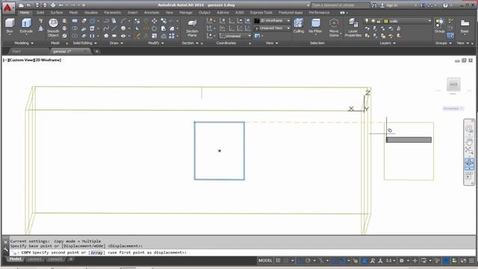Click the command line input field
The width and height of the screenshot is (478, 269).
[242, 253]
